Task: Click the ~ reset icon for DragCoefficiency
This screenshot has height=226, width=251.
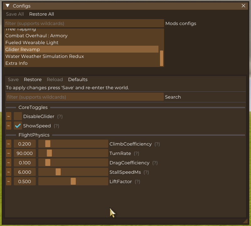Action: 8,163
